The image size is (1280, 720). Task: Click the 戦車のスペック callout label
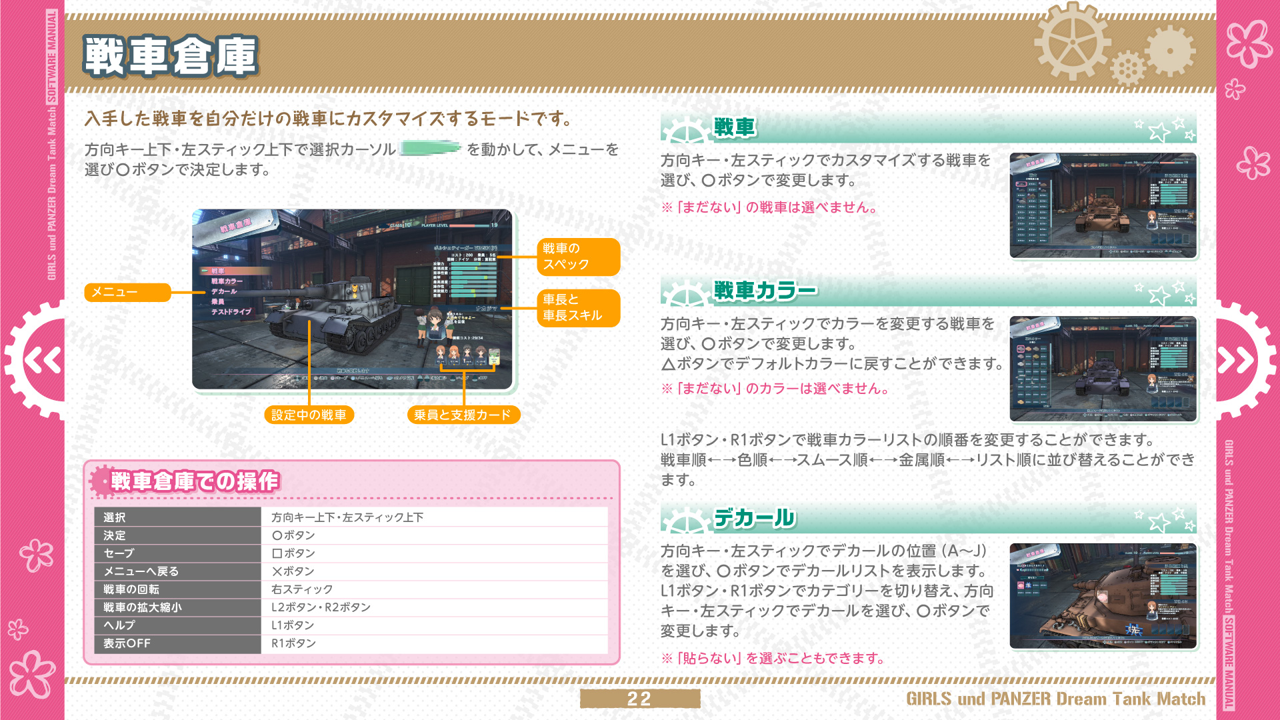pos(579,257)
